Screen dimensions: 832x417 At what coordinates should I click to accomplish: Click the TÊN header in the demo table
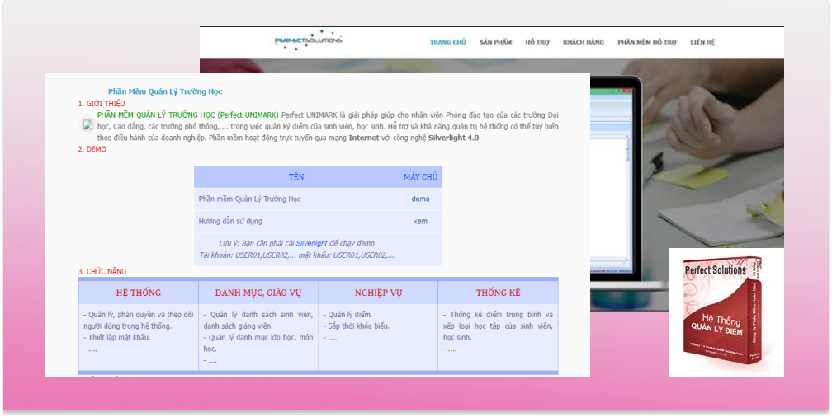coord(296,177)
